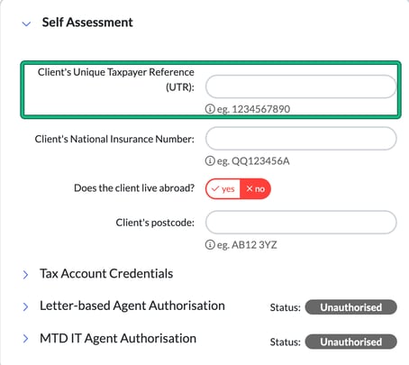Click the 'Does the client live abroad?' label

[x=134, y=188]
